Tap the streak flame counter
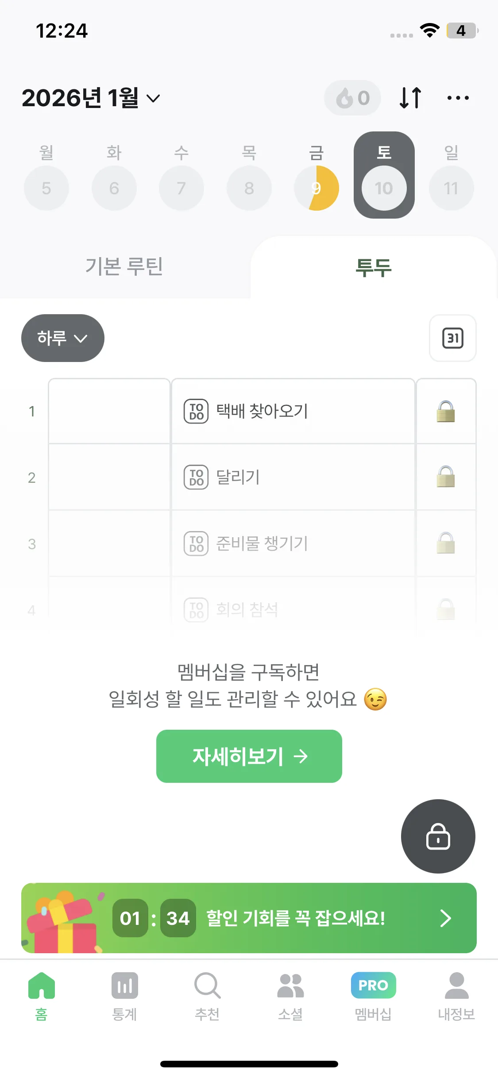498x1078 pixels. pos(352,98)
